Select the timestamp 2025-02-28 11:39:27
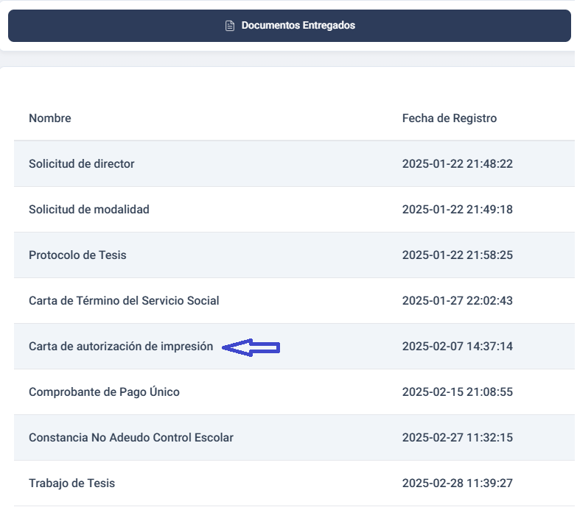 pyautogui.click(x=457, y=483)
